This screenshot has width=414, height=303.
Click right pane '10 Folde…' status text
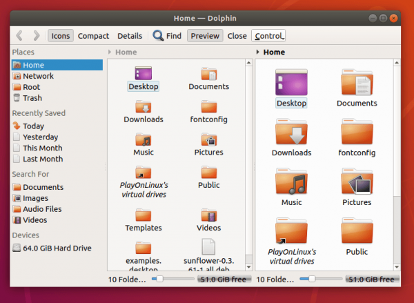275,280
